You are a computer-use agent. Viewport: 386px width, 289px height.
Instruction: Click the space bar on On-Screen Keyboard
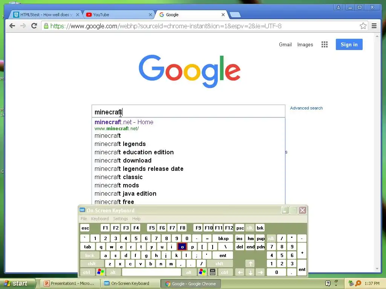coord(152,272)
